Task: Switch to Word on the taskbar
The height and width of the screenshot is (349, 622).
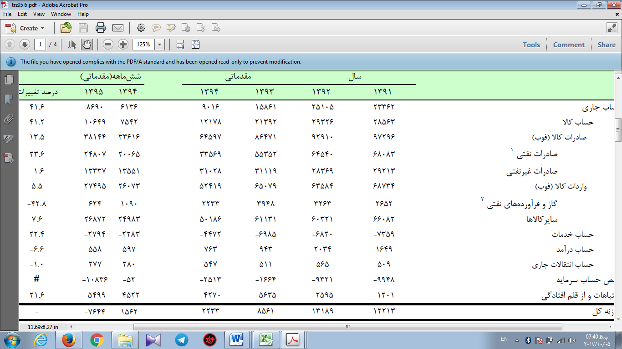Action: click(237, 339)
